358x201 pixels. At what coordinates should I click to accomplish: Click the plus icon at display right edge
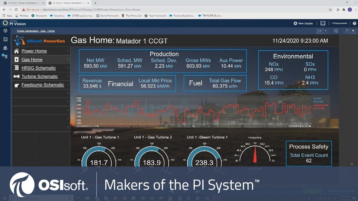[352, 164]
